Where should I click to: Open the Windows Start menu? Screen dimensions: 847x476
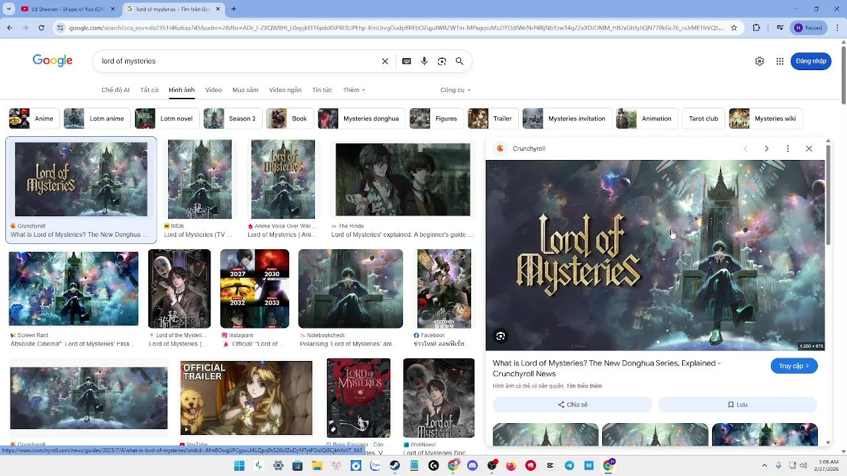pyautogui.click(x=239, y=465)
